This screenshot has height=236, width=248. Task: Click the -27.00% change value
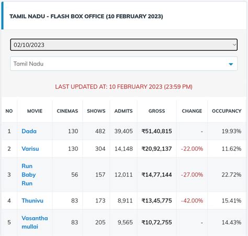pos(192,175)
